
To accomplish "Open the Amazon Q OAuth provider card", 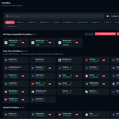I will [x=16, y=115].
